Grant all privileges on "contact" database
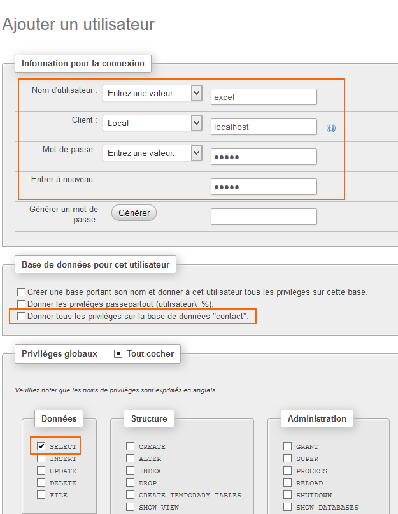The width and height of the screenshot is (398, 514). click(x=22, y=316)
